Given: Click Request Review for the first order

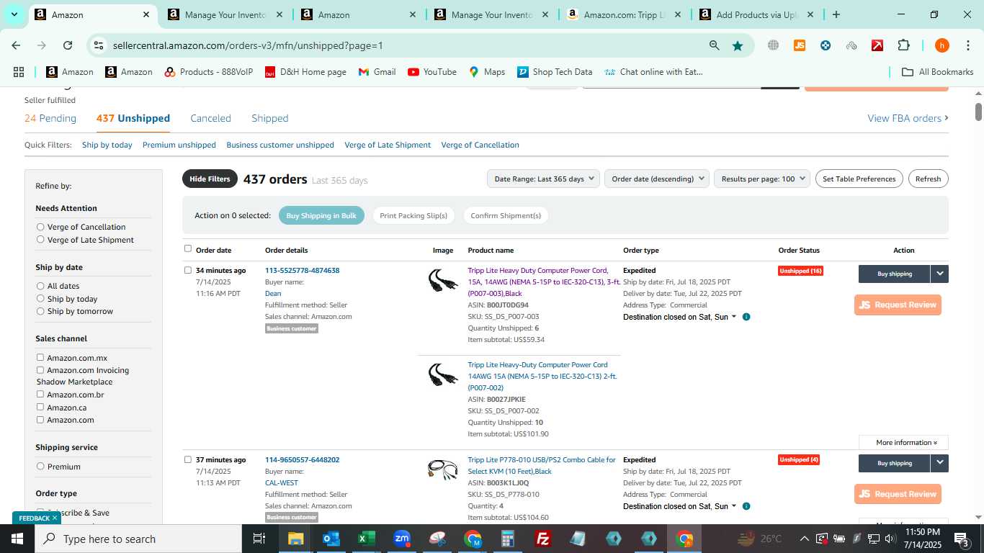Looking at the screenshot, I should point(898,305).
